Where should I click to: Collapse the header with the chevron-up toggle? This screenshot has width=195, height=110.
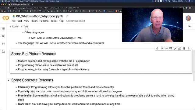[x=190, y=27]
